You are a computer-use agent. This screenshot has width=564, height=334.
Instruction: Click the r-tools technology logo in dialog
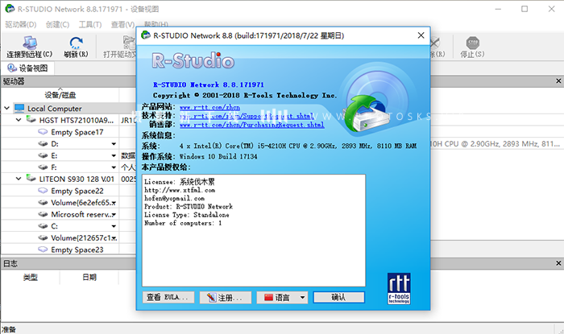click(x=399, y=288)
